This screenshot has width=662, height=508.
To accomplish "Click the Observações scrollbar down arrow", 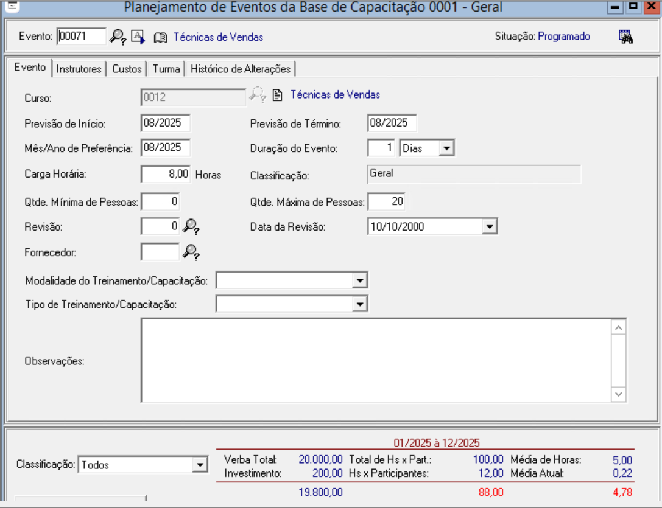I will (x=619, y=394).
